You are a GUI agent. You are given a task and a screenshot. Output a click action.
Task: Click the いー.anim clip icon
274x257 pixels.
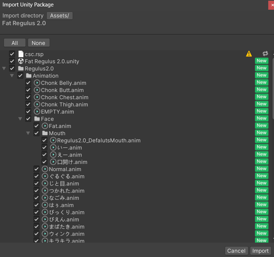53,147
